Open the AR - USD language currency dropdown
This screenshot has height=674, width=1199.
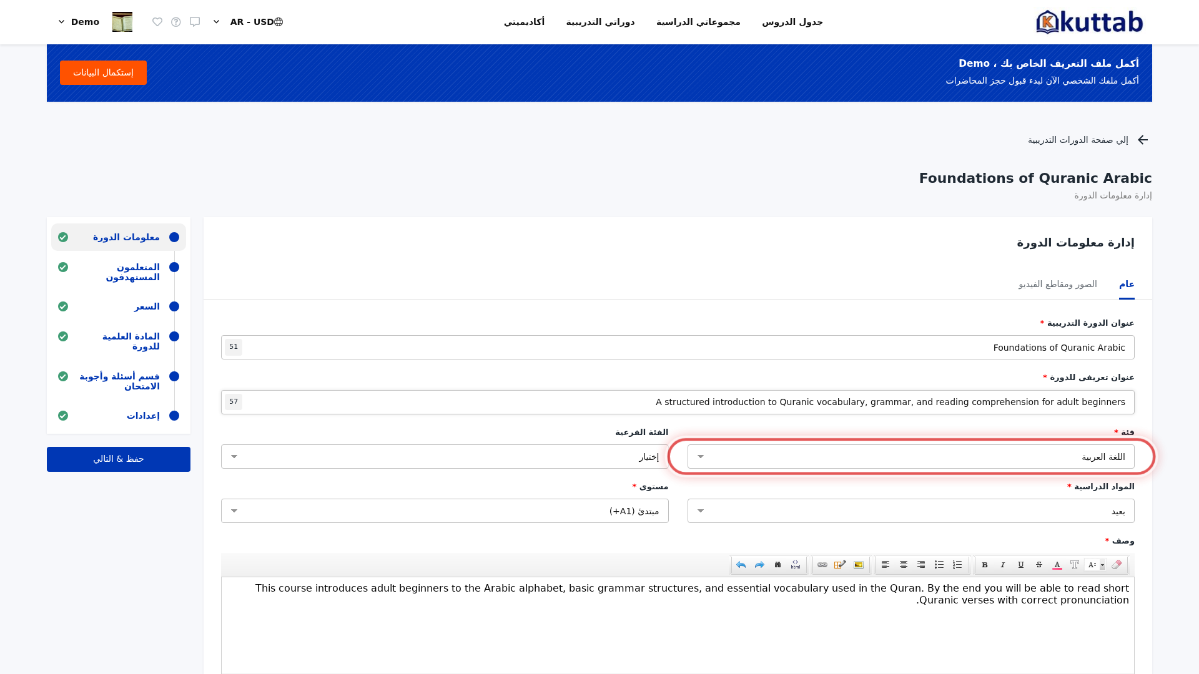click(x=248, y=22)
